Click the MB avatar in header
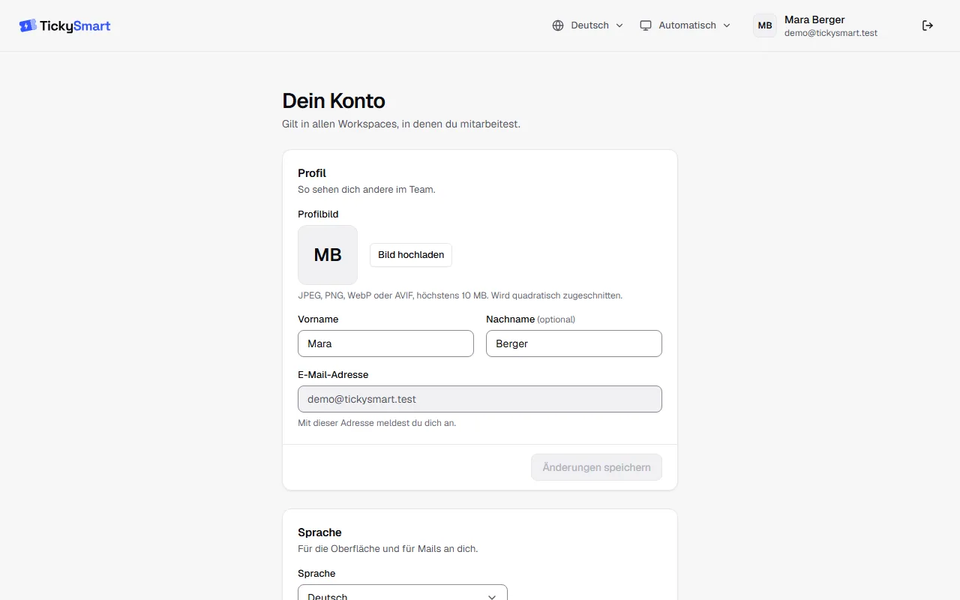This screenshot has width=960, height=600. pos(765,25)
